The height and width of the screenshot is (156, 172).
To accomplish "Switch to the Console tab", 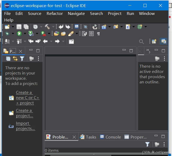I will [x=110, y=137].
